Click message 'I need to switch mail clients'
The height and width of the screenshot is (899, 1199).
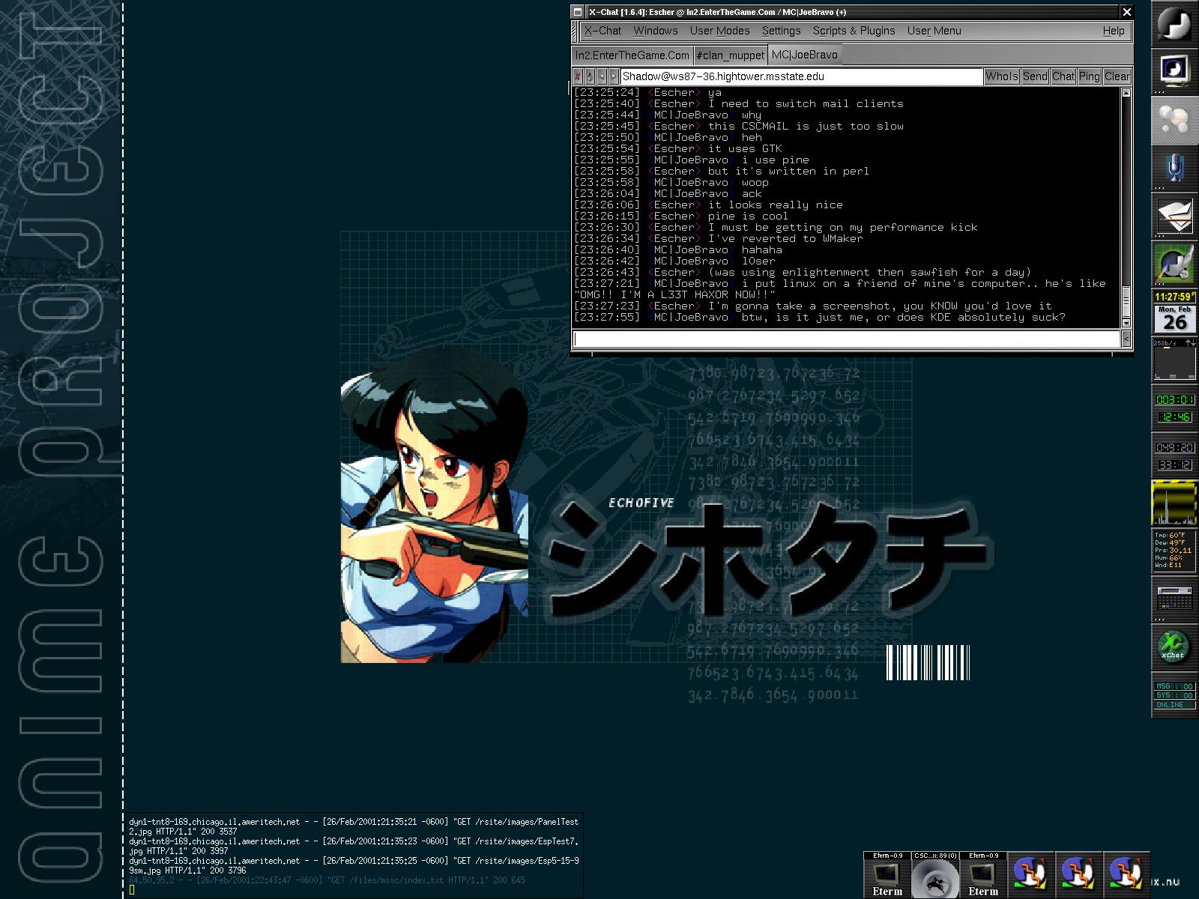coord(806,104)
